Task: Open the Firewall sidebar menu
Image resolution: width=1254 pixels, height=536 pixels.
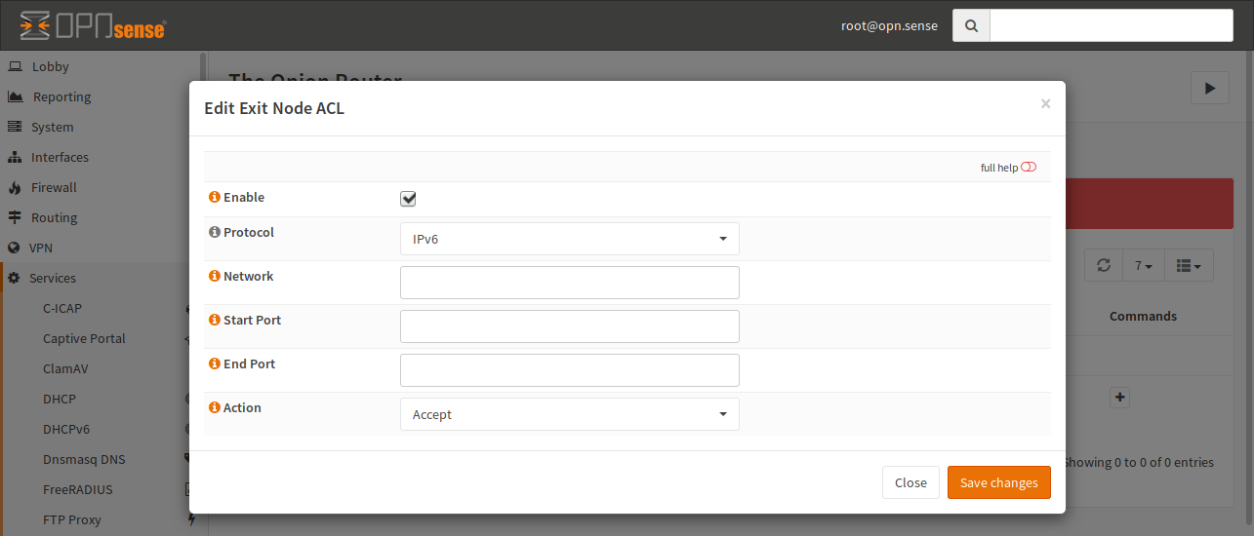Action: pyautogui.click(x=54, y=187)
